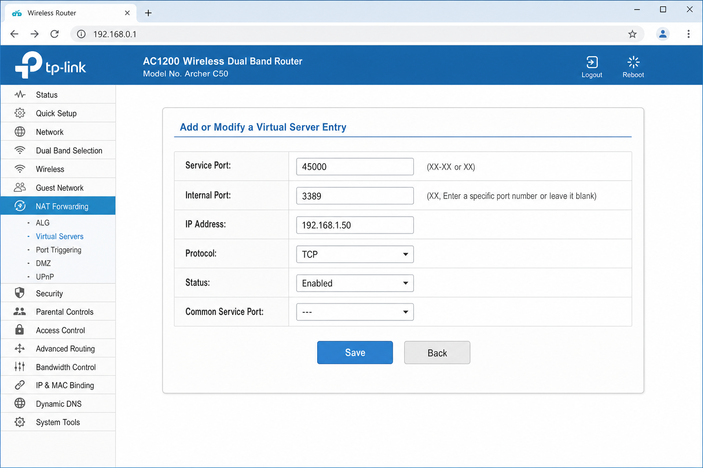Click the 'Add or Modify a Virtual Server Entry' heading
The image size is (703, 468).
(263, 127)
